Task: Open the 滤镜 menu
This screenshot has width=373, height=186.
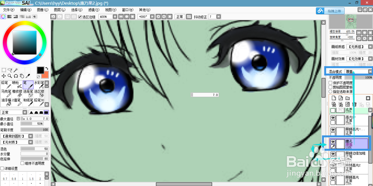Action: [x=94, y=10]
